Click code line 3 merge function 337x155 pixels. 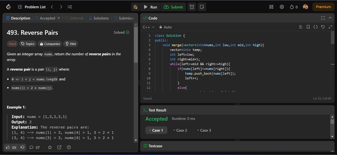click(213, 45)
